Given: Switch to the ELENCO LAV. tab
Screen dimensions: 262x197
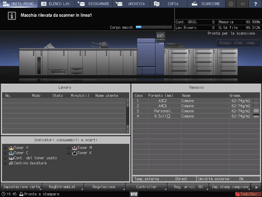Looking at the screenshot, I should tap(56, 4).
